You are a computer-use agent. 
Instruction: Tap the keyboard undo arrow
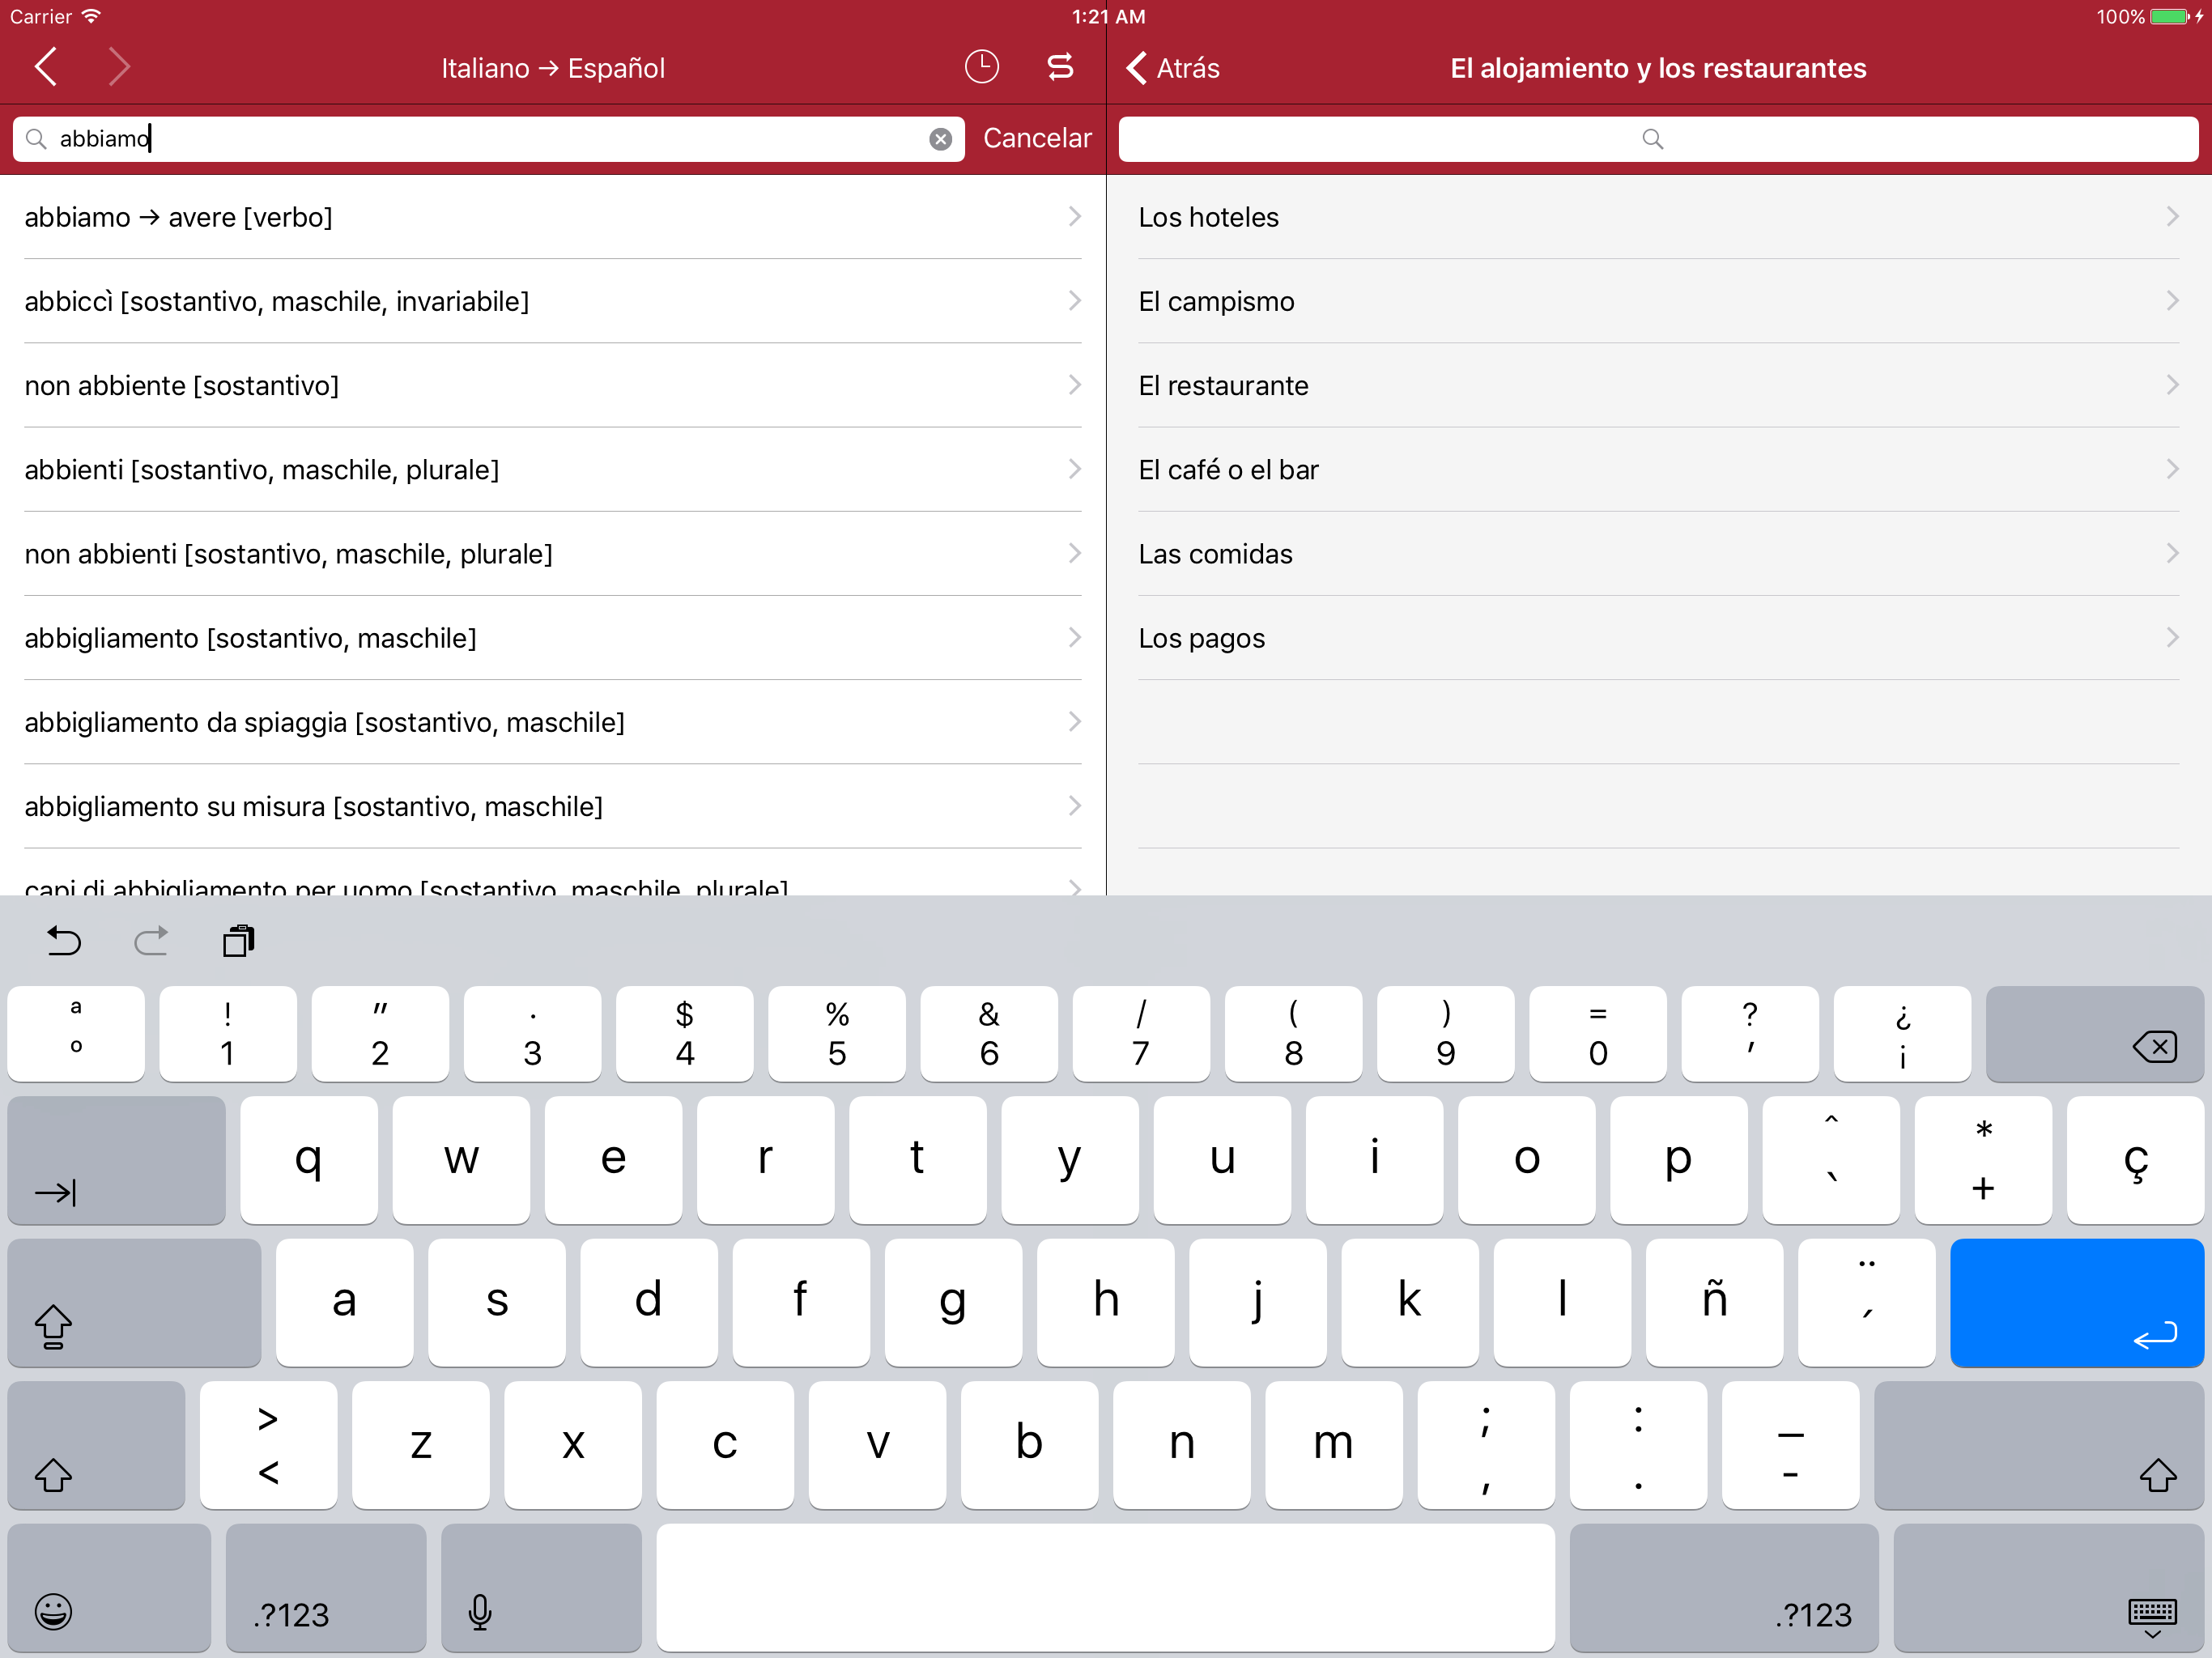64,940
